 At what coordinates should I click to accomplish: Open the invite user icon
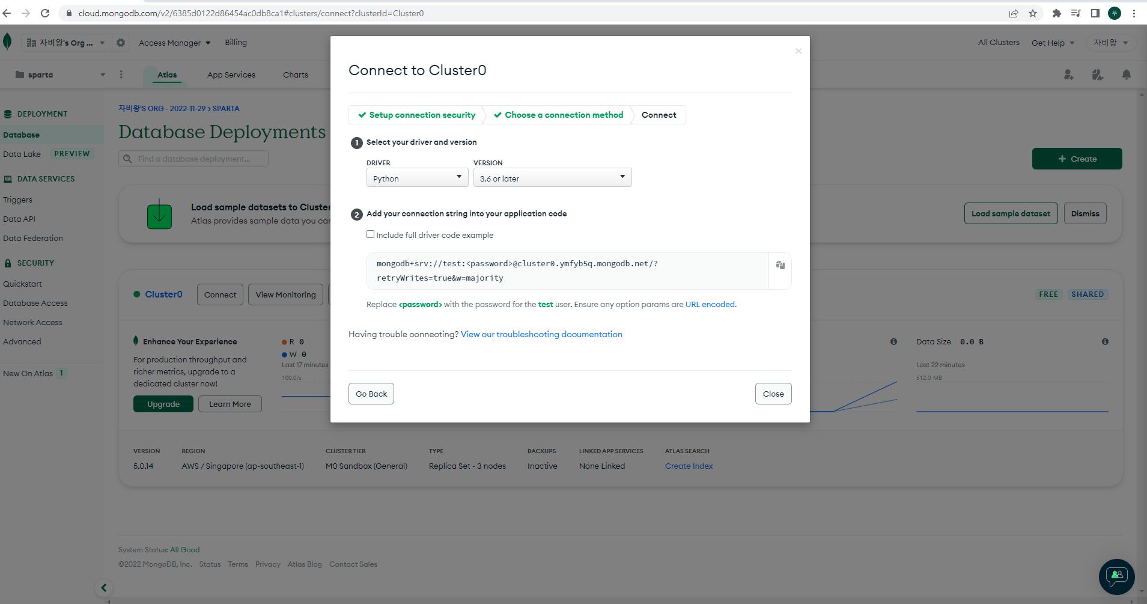[1068, 75]
